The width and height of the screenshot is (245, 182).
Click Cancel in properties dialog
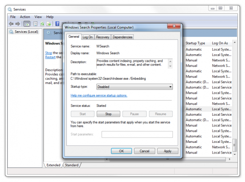[144, 151]
